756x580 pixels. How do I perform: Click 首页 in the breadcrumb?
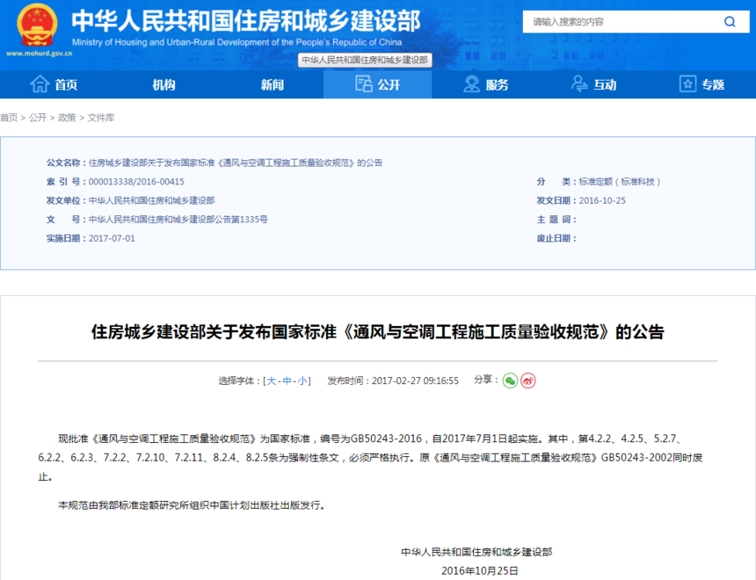pyautogui.click(x=9, y=118)
